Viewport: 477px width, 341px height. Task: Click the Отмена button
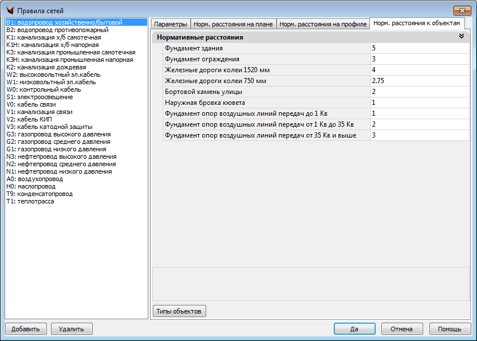click(401, 329)
